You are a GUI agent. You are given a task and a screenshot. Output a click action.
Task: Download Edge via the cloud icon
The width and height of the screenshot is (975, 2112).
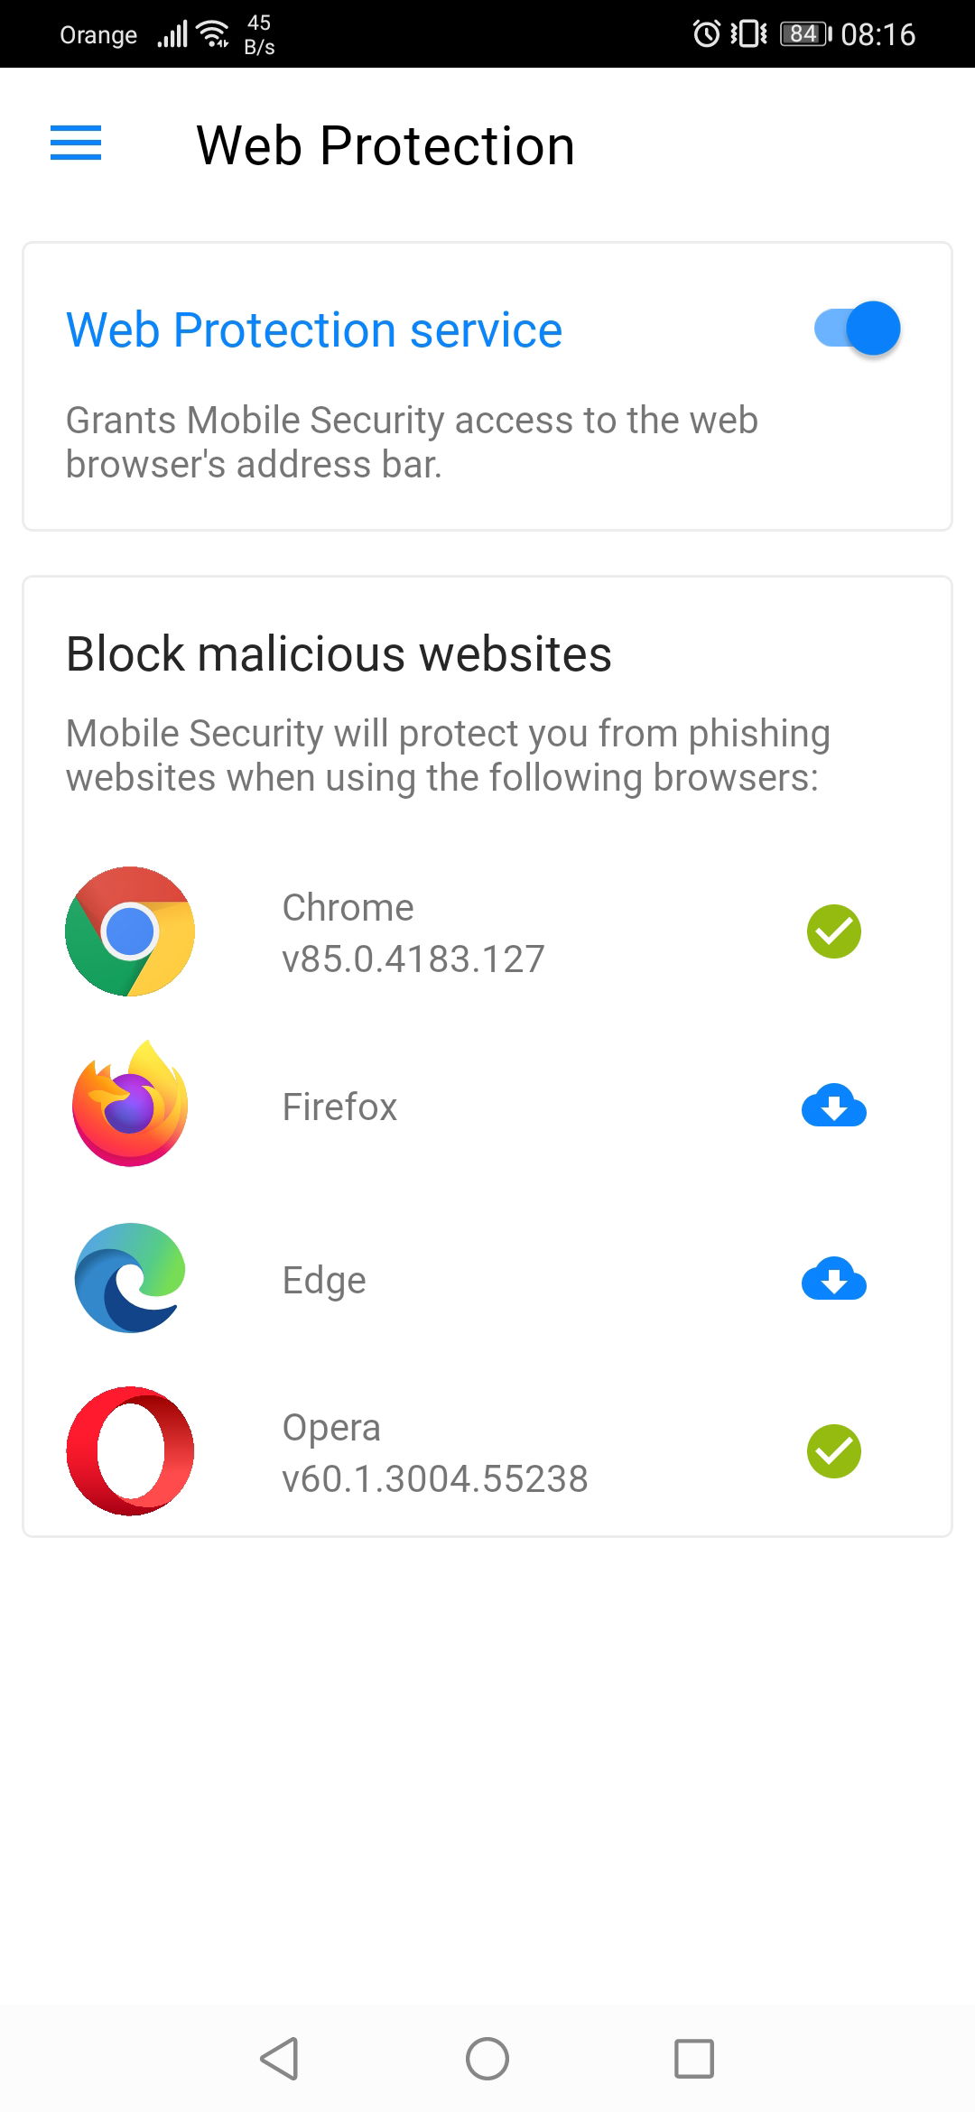click(x=833, y=1279)
